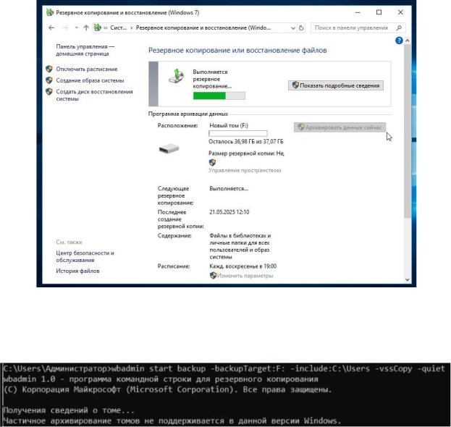Click the backup-in-progress drive icon
The width and height of the screenshot is (451, 427).
pos(176,76)
